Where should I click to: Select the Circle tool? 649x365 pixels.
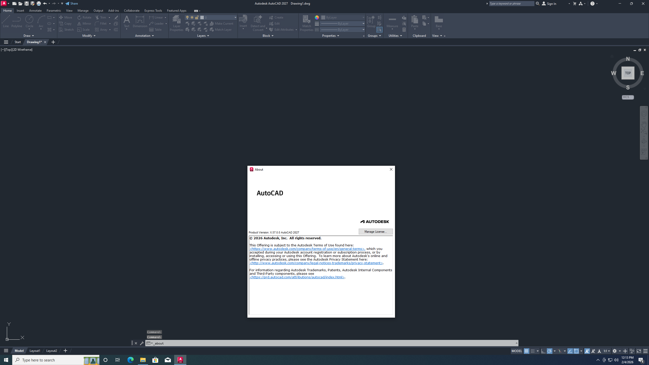pyautogui.click(x=29, y=22)
